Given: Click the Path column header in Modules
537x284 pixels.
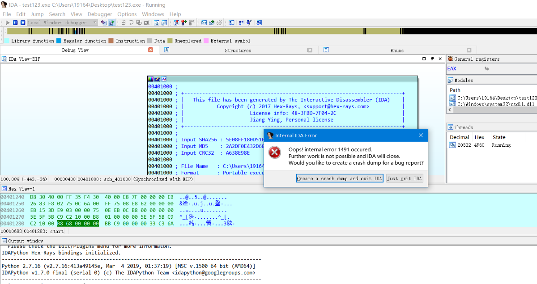Looking at the screenshot, I should pyautogui.click(x=455, y=90).
